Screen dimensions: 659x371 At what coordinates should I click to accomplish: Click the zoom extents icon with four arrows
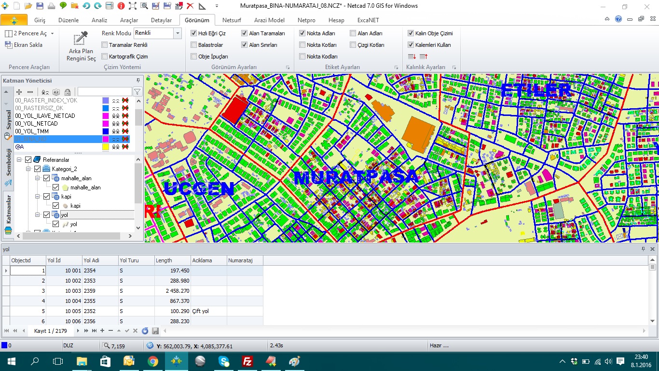(132, 6)
